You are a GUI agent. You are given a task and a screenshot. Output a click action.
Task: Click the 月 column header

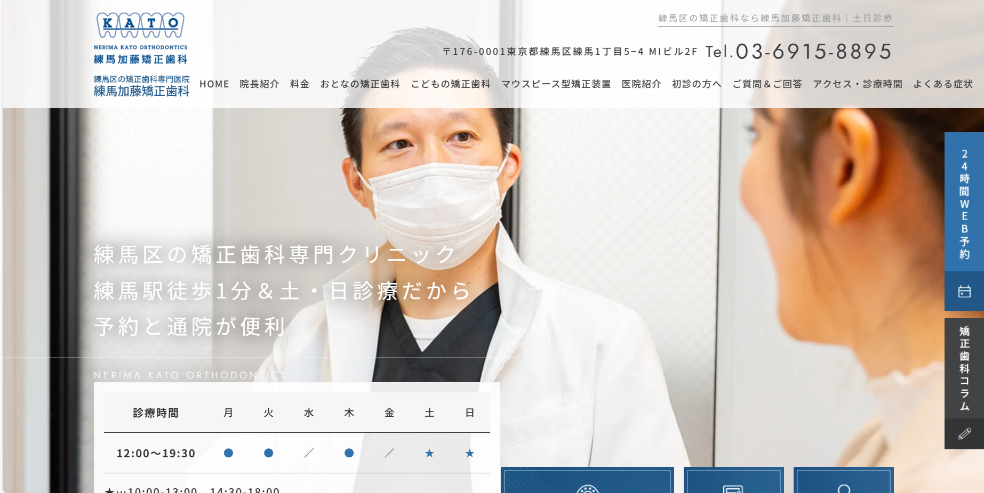(x=228, y=413)
